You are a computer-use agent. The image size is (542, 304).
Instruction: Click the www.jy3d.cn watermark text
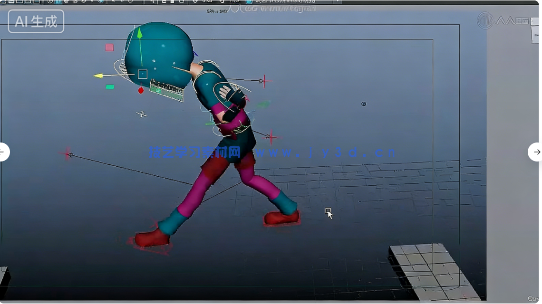coord(324,152)
